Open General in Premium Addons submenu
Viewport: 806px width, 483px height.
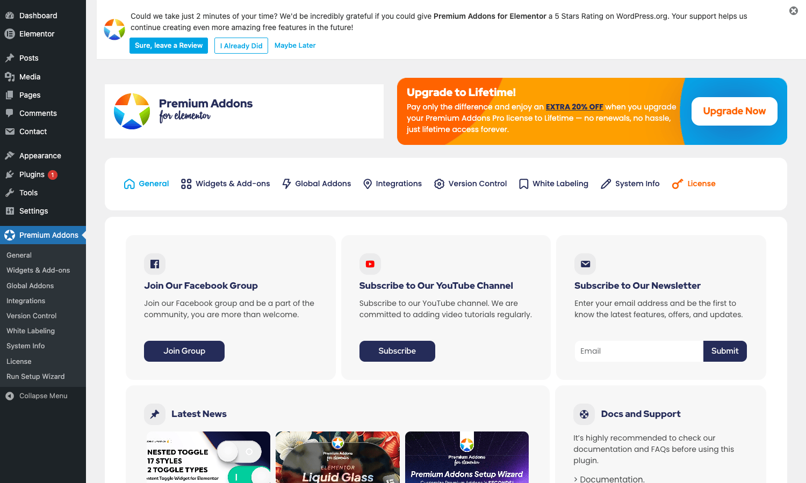(19, 255)
